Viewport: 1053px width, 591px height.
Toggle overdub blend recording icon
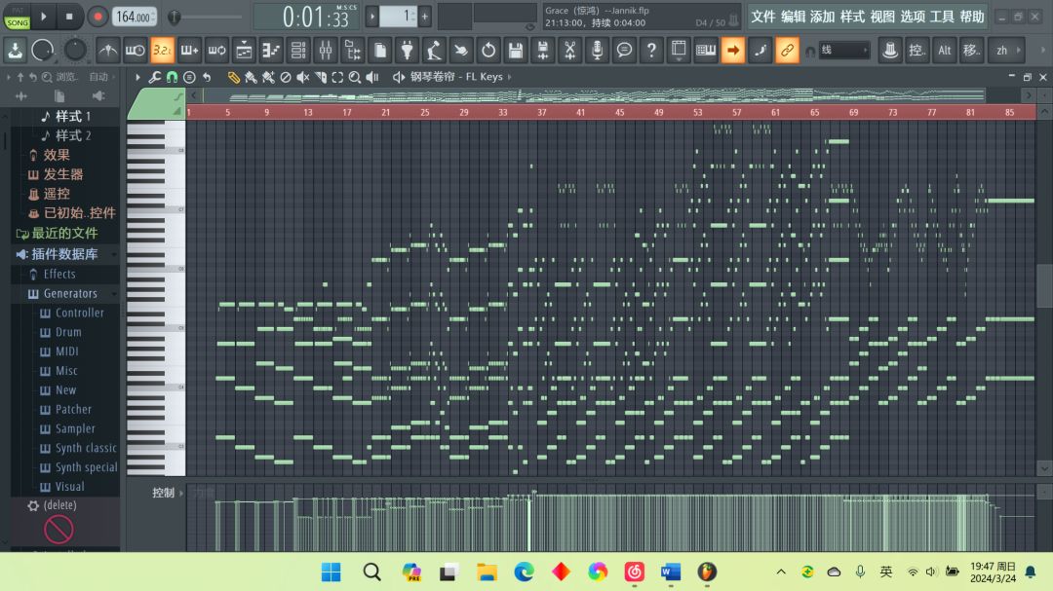(189, 50)
